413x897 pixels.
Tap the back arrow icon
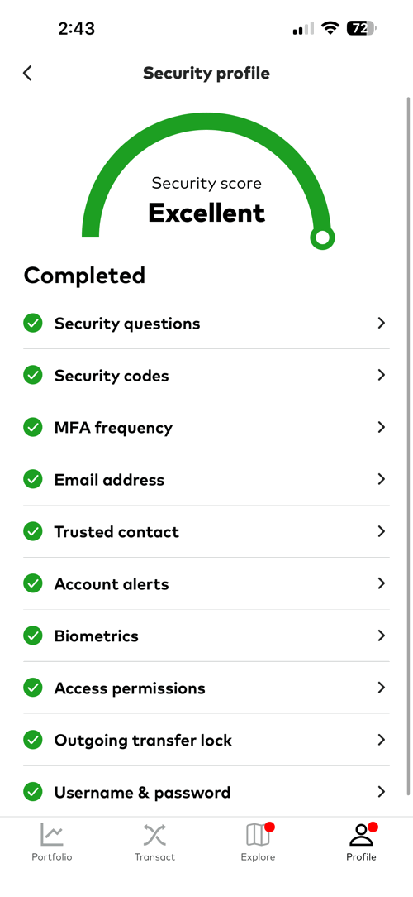click(27, 73)
